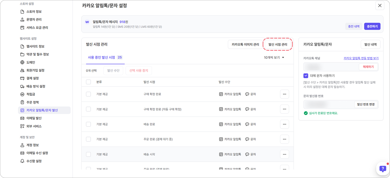Click the 배송 방식 설정 truck icon
The image size is (390, 178).
point(22,86)
